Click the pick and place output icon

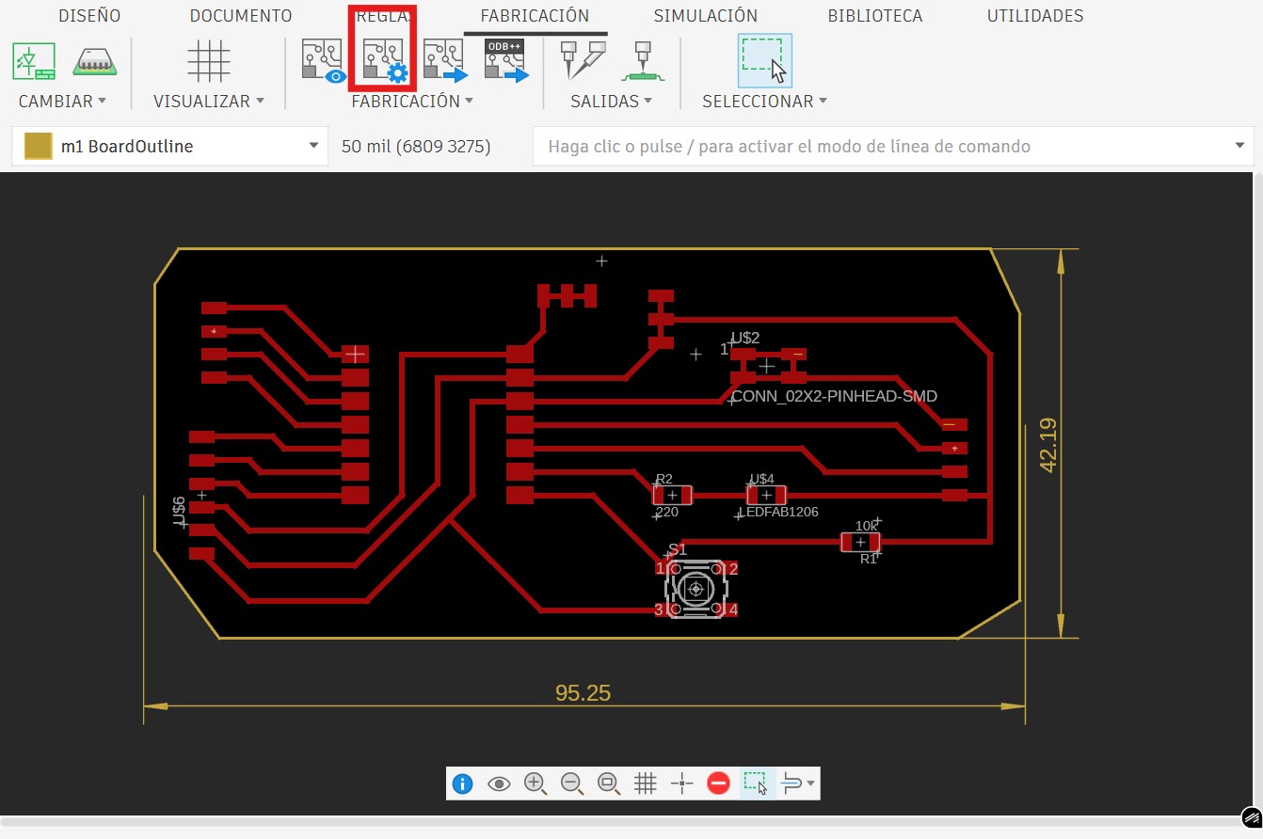(x=644, y=60)
